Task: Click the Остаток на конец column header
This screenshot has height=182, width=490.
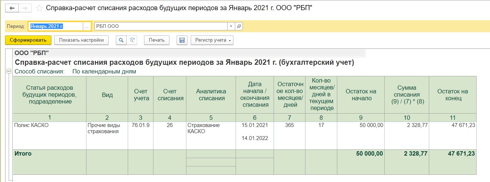Action: pyautogui.click(x=452, y=95)
